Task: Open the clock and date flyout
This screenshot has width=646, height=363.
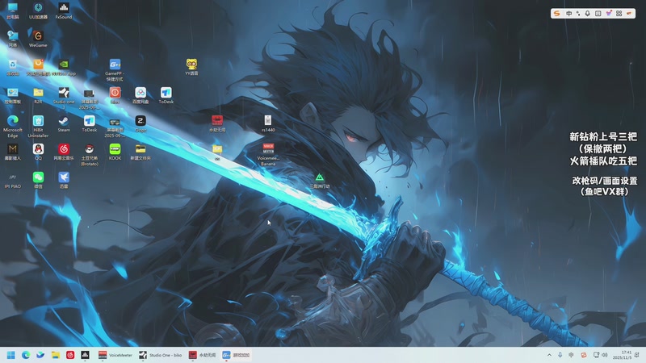Action: 622,355
